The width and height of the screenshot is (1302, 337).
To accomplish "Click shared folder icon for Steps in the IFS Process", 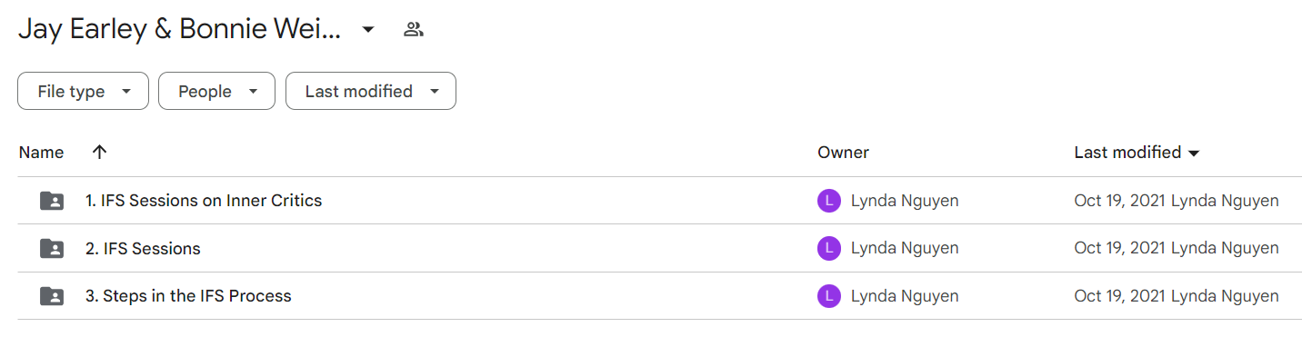I will pyautogui.click(x=52, y=295).
